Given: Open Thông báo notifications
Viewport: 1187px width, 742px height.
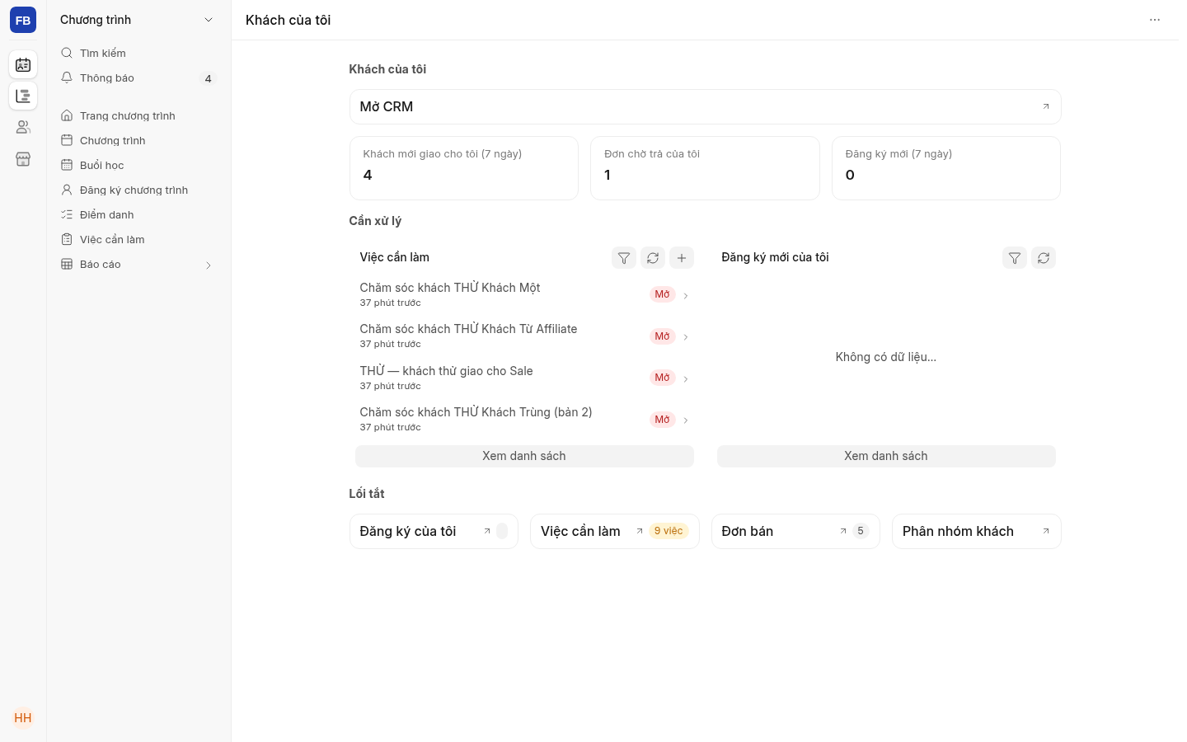Looking at the screenshot, I should point(138,77).
